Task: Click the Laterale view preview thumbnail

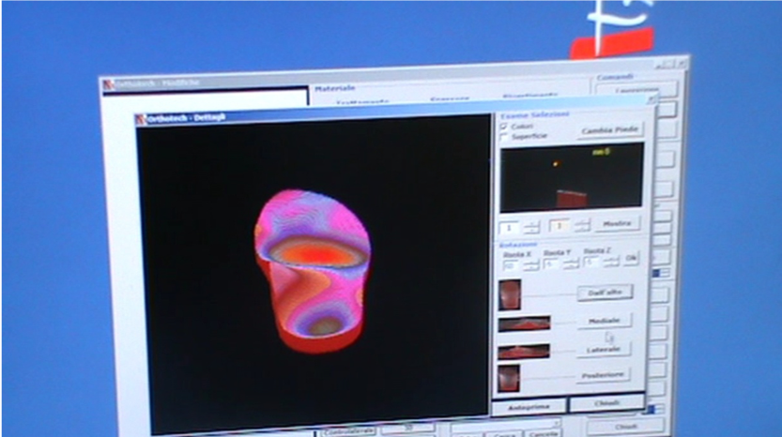Action: [x=524, y=351]
